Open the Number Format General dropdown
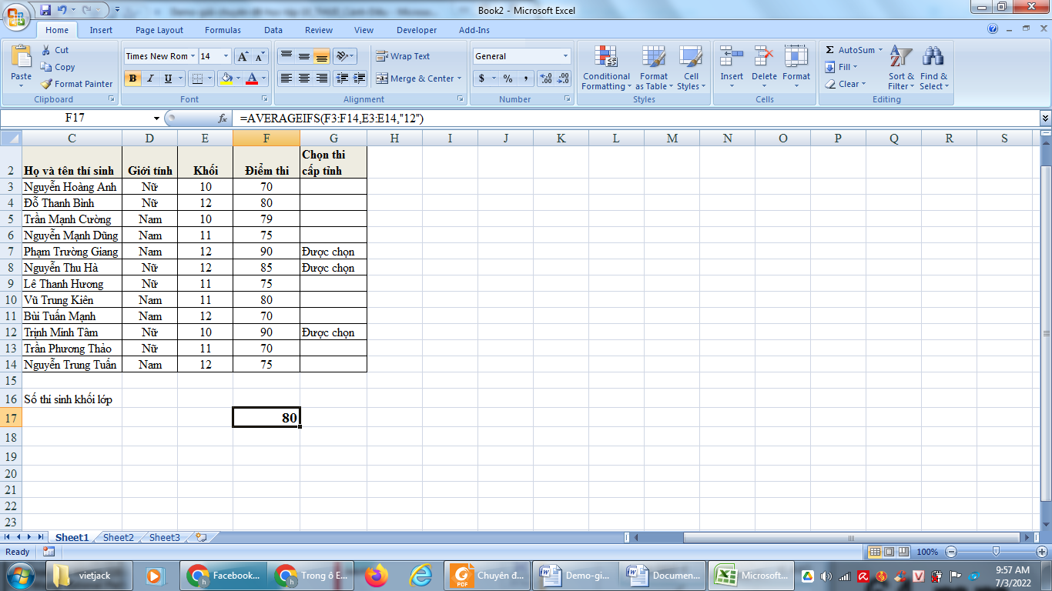 pos(566,56)
